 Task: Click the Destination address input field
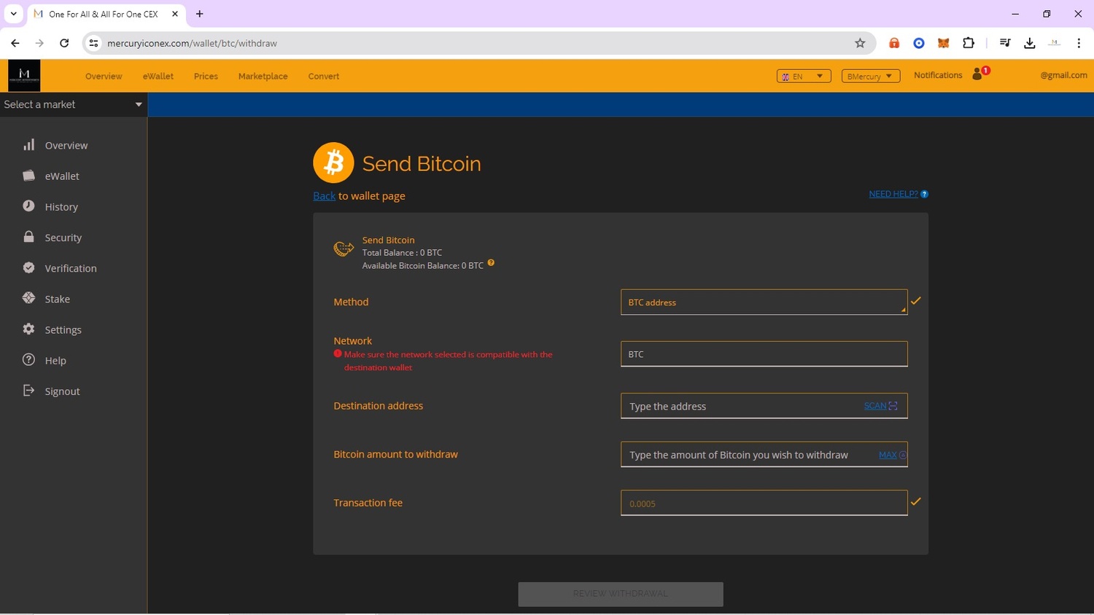tap(764, 406)
